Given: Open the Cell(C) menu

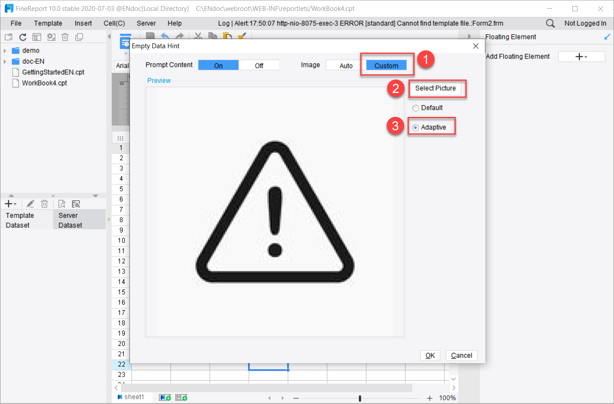Looking at the screenshot, I should (x=114, y=23).
